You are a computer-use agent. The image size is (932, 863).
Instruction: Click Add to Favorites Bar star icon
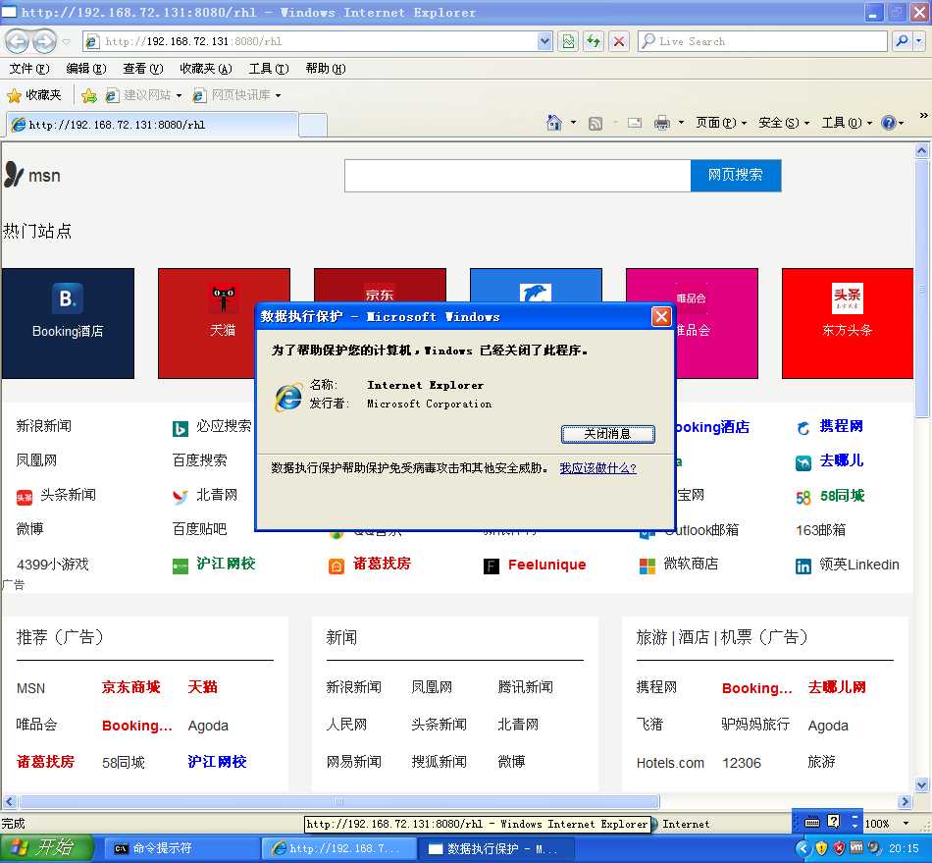[89, 95]
